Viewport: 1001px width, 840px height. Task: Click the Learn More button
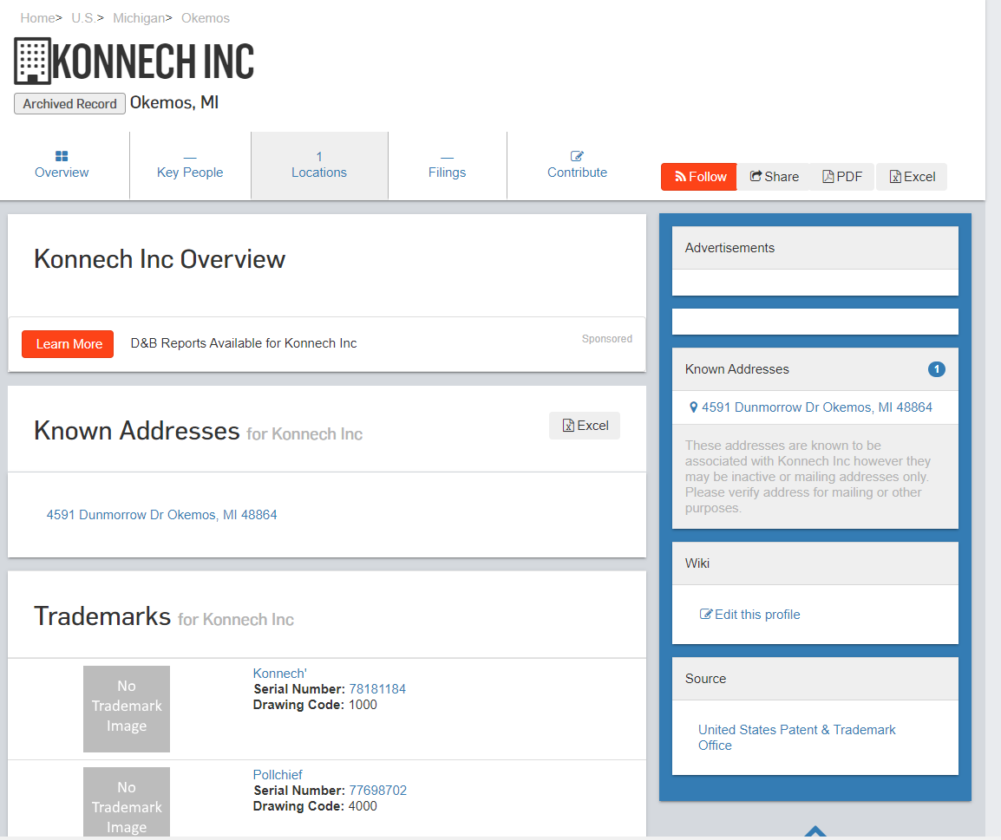(x=68, y=344)
